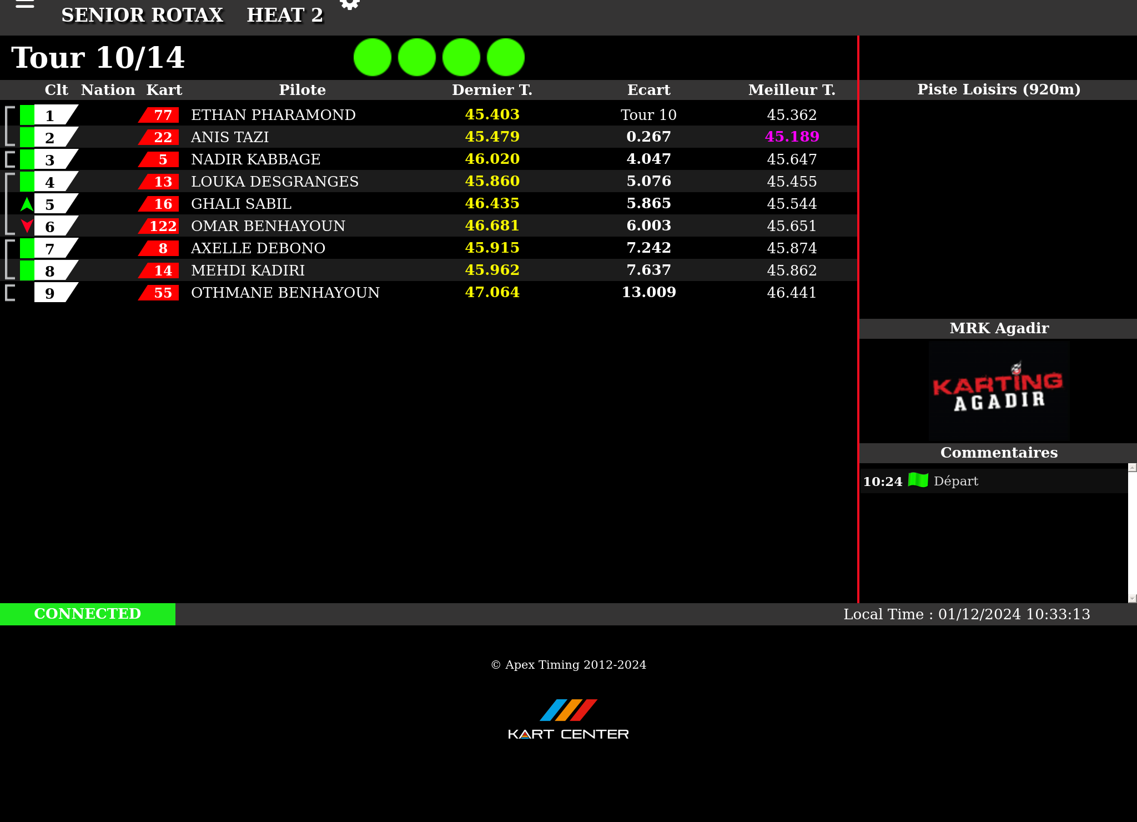
Task: Click the last green start light
Action: [x=506, y=57]
